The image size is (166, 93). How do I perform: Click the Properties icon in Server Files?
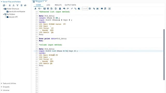pyautogui.click(x=21, y=5)
